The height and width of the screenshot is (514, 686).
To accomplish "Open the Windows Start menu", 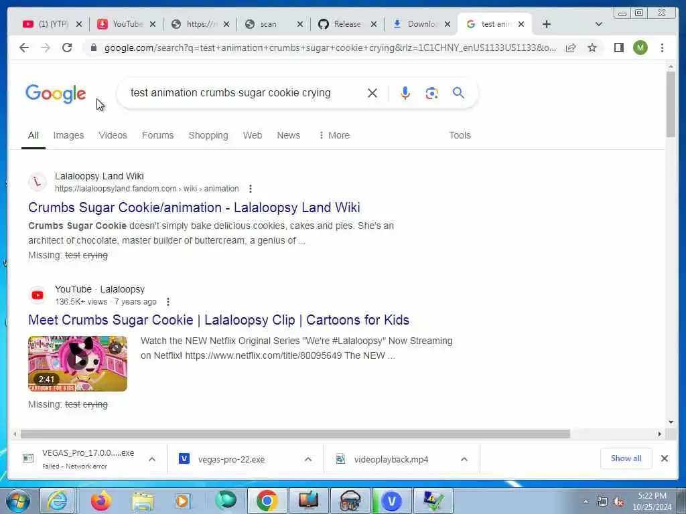I will pos(18,501).
